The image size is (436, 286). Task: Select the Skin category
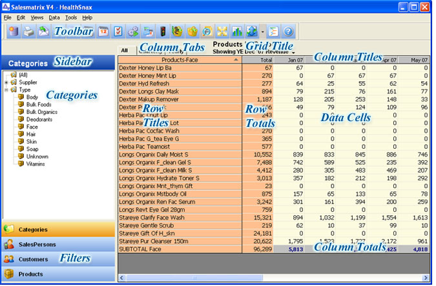point(32,142)
